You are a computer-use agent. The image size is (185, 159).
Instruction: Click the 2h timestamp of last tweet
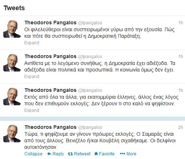click(x=181, y=127)
